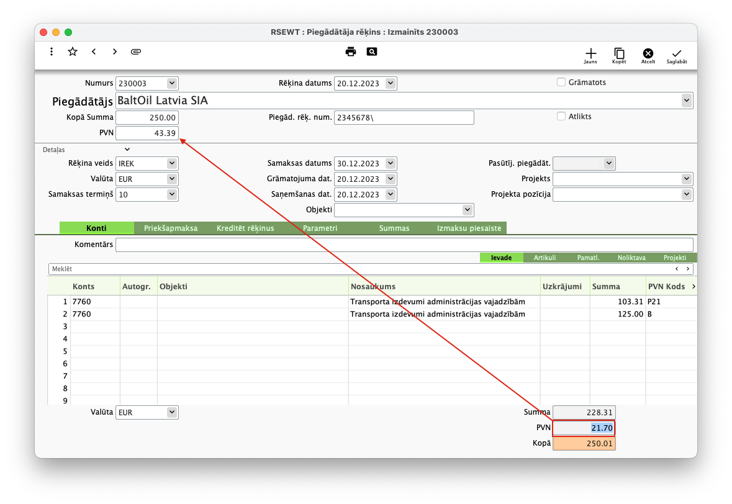The width and height of the screenshot is (732, 504).
Task: Tick the Atlikts checkbox
Action: coord(561,116)
